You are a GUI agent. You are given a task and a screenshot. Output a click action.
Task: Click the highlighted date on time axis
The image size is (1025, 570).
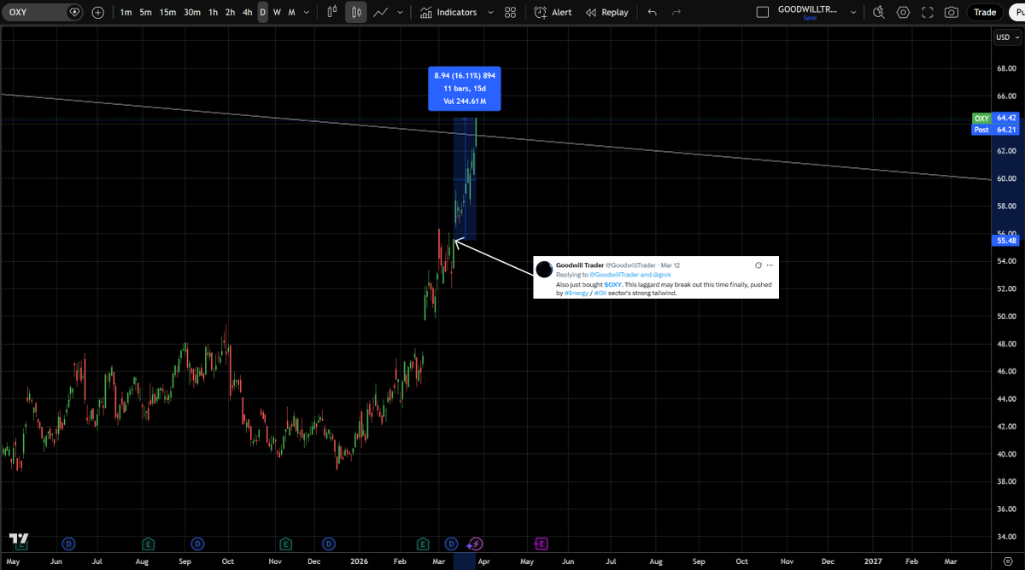[465, 561]
